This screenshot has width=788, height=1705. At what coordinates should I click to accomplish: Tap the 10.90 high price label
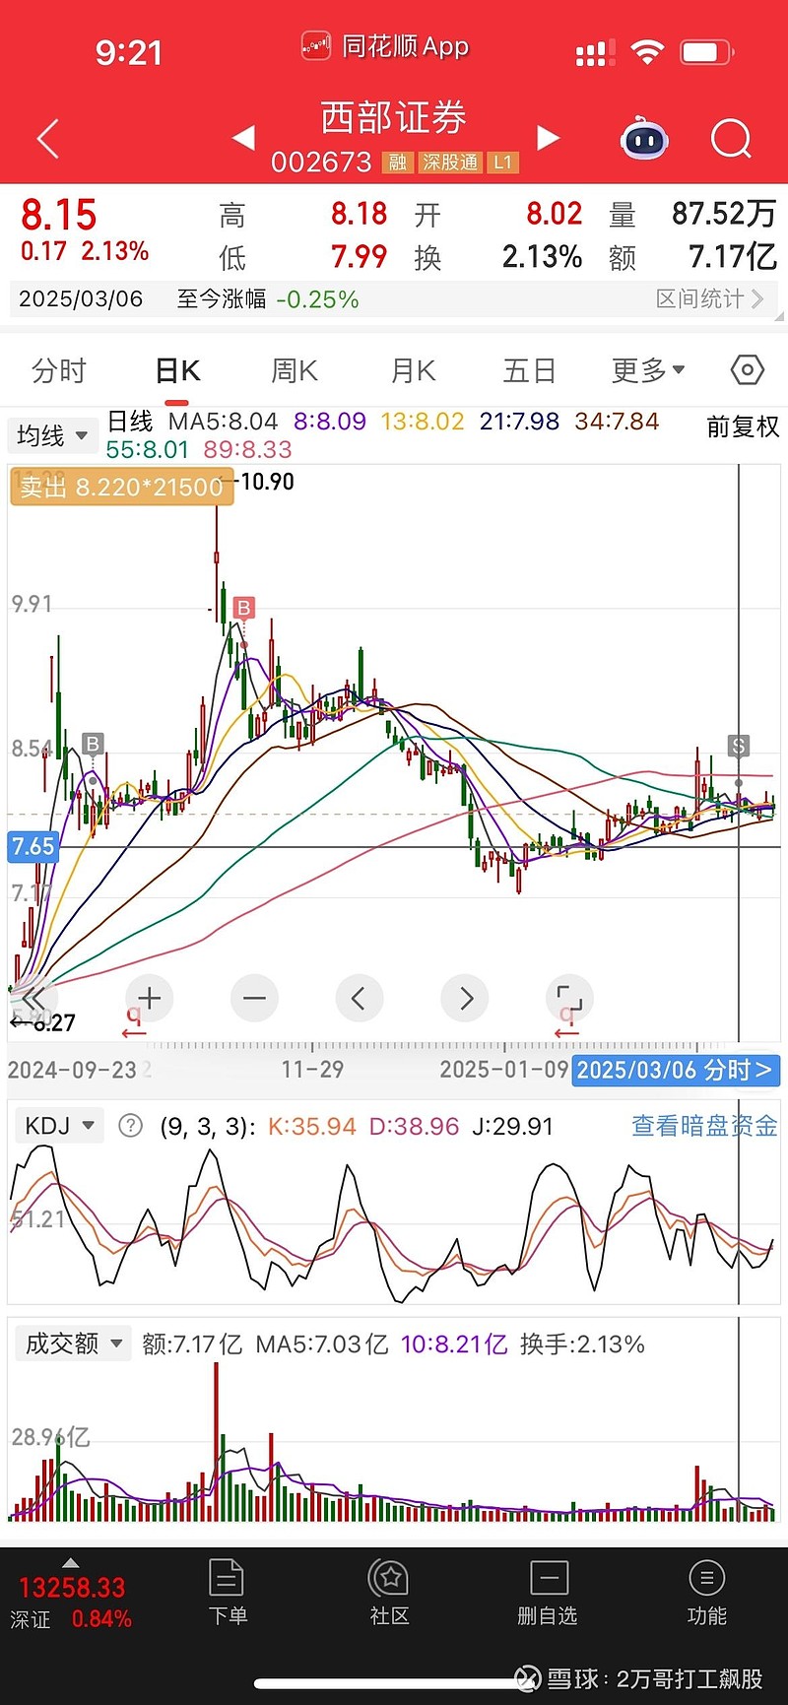point(268,482)
